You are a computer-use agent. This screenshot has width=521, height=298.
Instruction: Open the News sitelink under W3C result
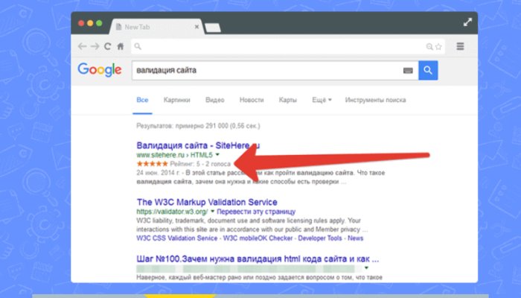point(356,238)
